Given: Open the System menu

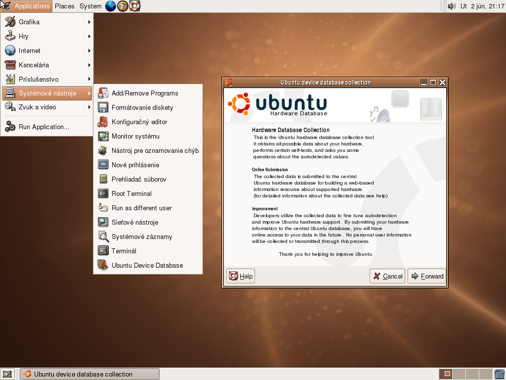Looking at the screenshot, I should click(x=90, y=6).
